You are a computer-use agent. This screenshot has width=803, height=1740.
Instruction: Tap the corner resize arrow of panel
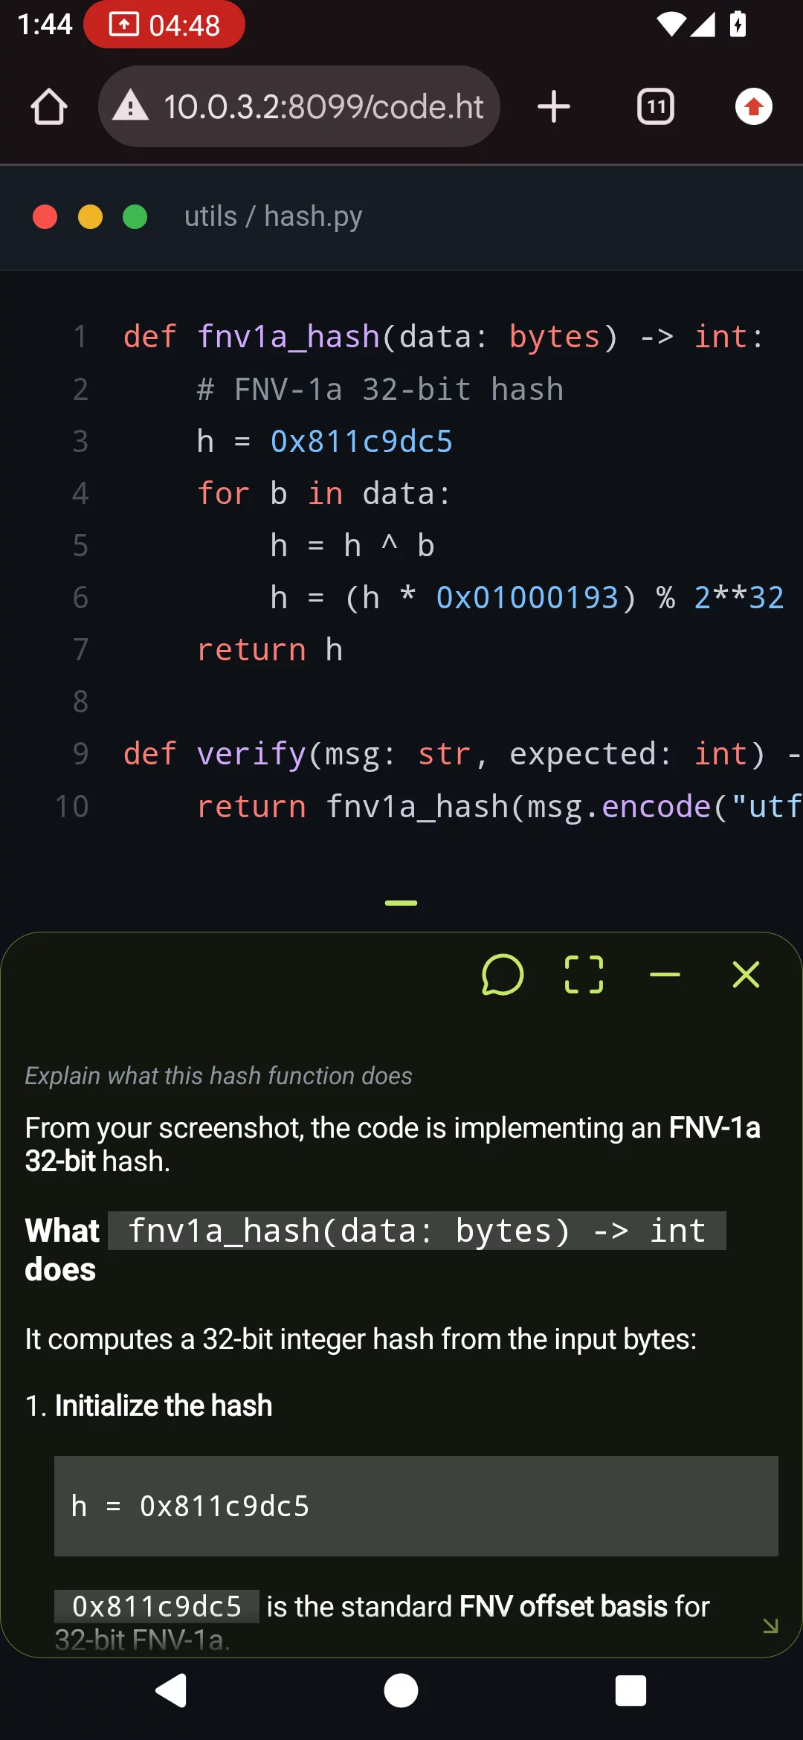(x=771, y=1625)
